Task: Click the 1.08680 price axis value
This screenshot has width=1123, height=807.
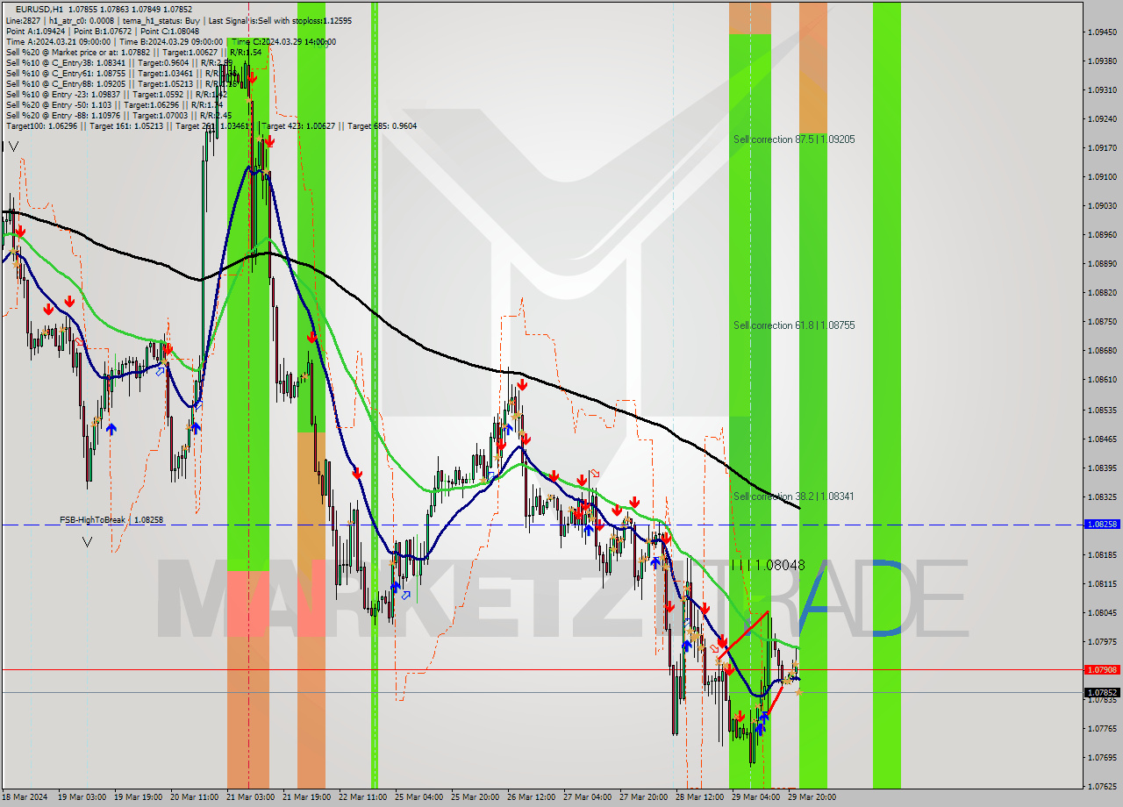Action: pyautogui.click(x=1102, y=350)
